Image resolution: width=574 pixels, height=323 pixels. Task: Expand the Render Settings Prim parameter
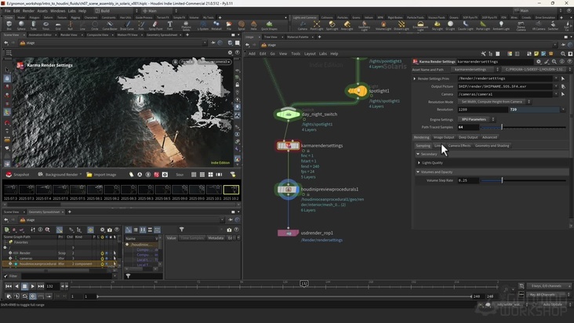(415, 78)
